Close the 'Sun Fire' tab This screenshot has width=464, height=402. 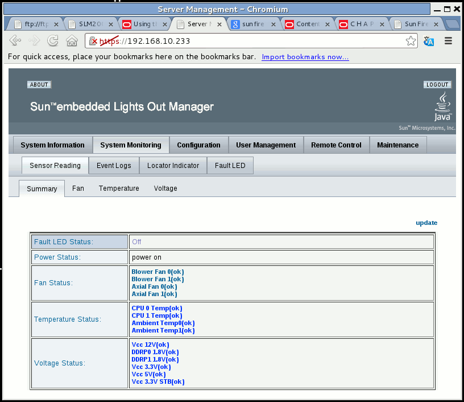coord(436,24)
